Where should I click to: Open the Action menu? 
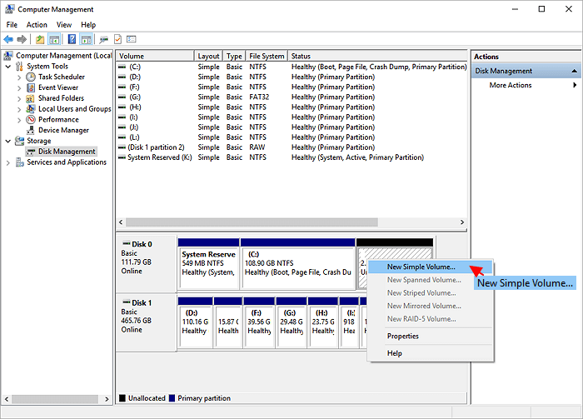click(37, 25)
